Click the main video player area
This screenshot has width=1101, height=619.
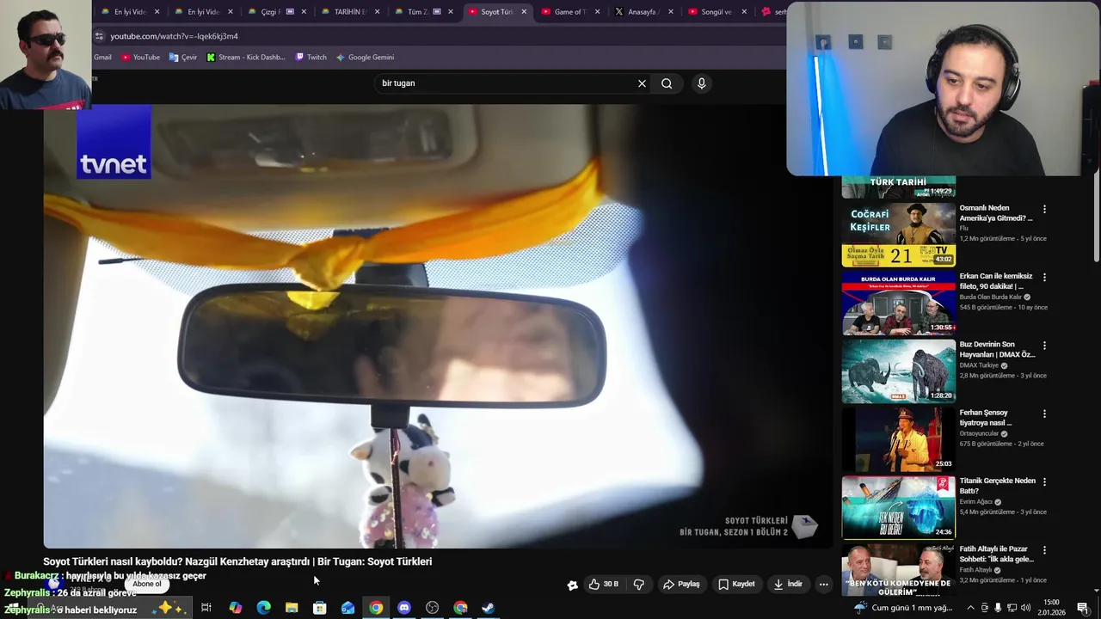click(x=439, y=327)
